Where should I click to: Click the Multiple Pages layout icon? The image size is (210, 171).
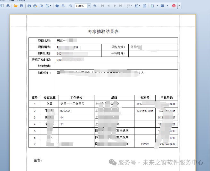point(128,6)
